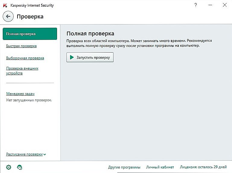Open Выборочная проверка section
The width and height of the screenshot is (232, 173).
click(x=25, y=58)
